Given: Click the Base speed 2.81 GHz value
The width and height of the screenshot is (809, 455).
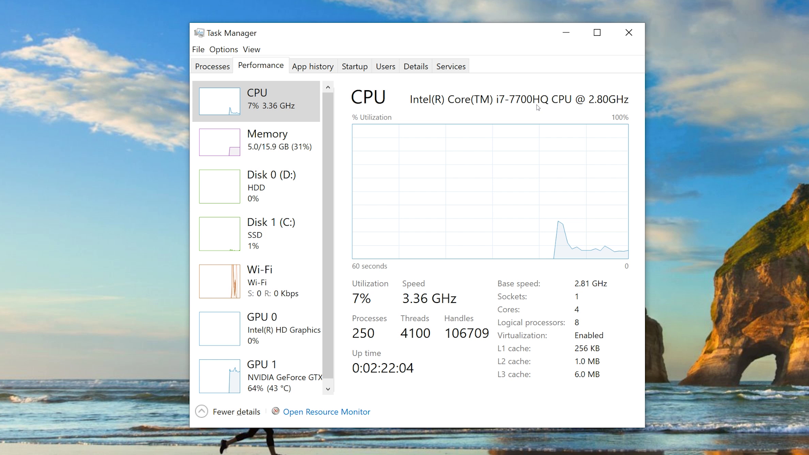Looking at the screenshot, I should (x=591, y=284).
